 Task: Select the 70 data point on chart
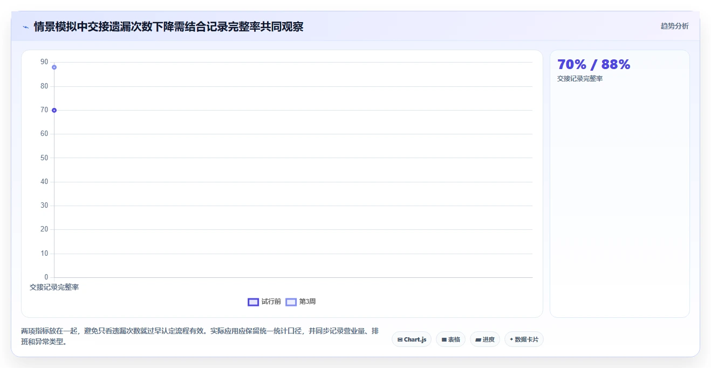(x=54, y=110)
